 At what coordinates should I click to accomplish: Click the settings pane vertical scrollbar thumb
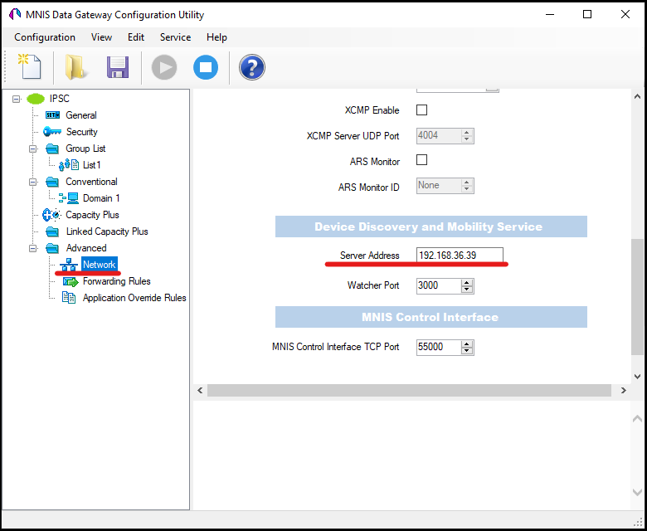(638, 296)
